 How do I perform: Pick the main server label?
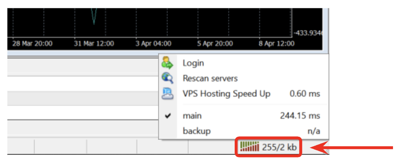[192, 116]
